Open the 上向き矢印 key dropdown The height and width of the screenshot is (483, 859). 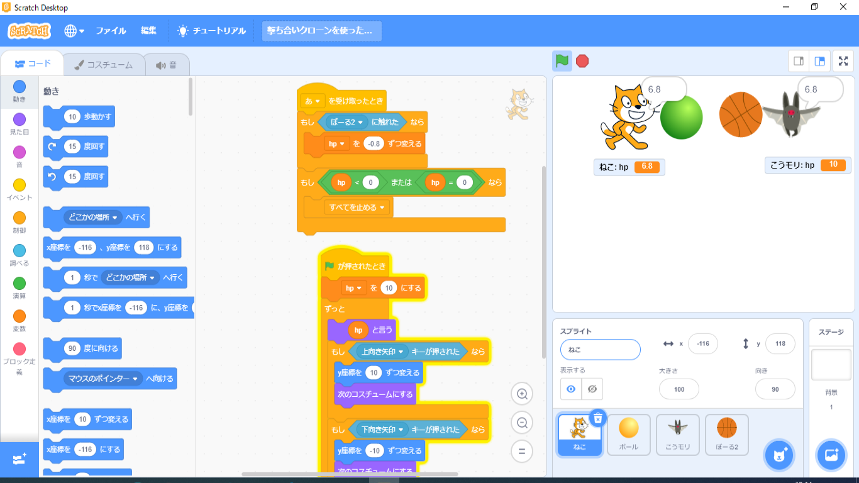381,352
